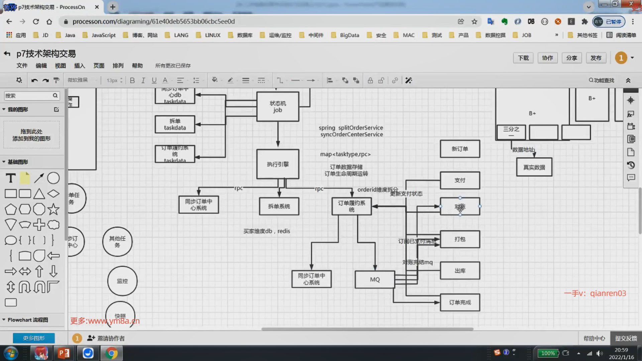Open the 插入 menu

[80, 66]
